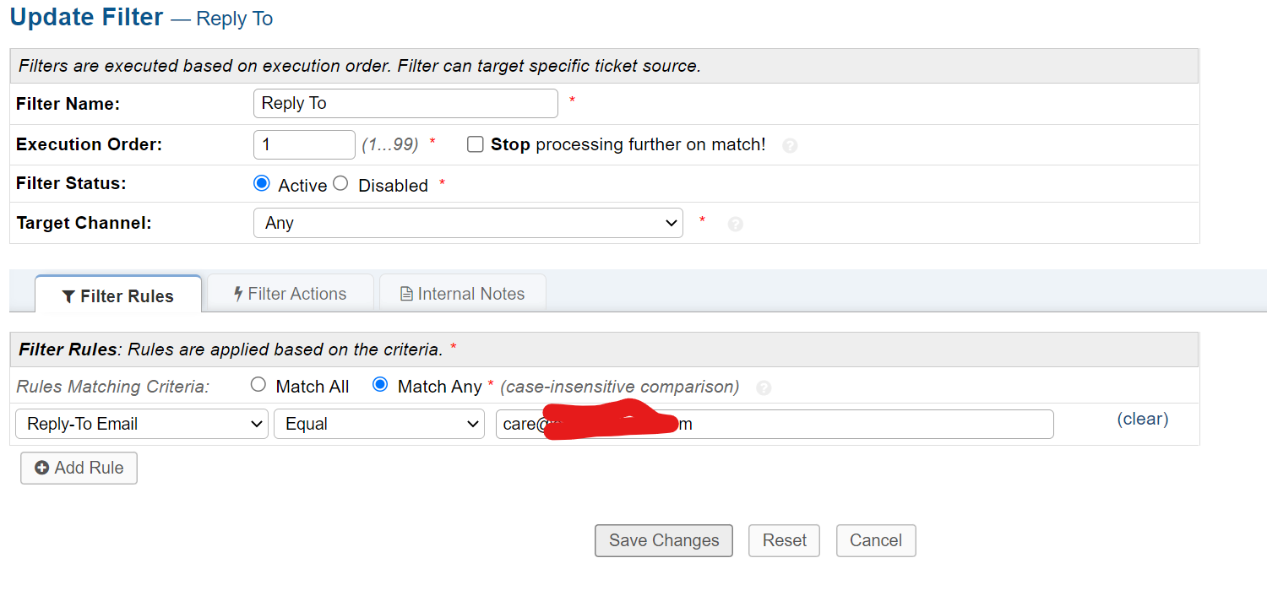
Task: Switch to the Filter Actions tab
Action: pyautogui.click(x=290, y=294)
